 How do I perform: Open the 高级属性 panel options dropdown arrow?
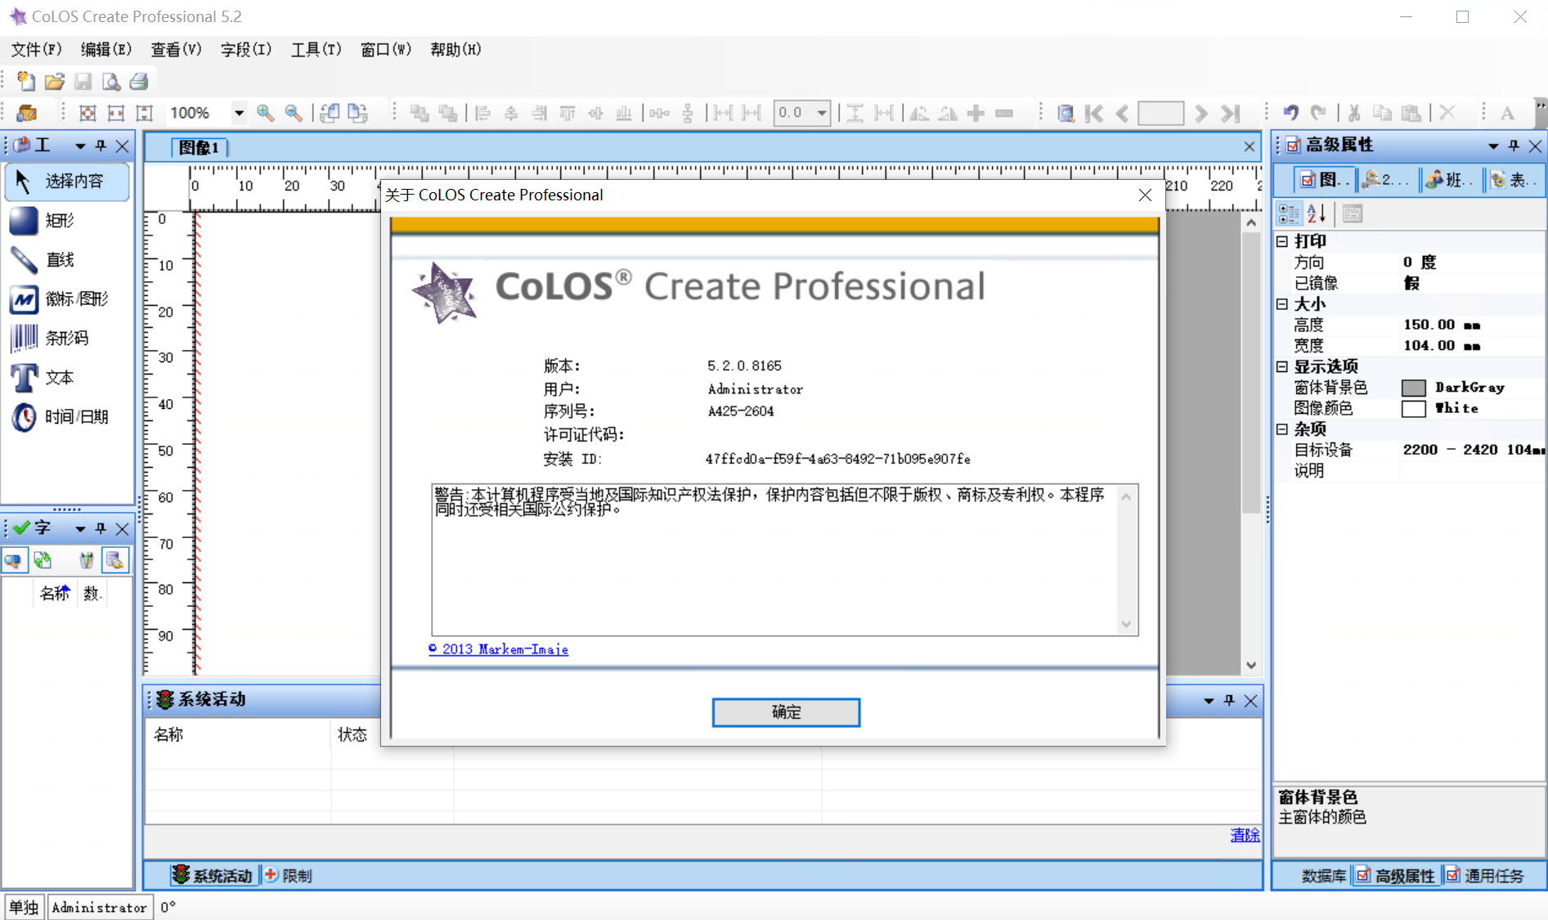pyautogui.click(x=1493, y=146)
